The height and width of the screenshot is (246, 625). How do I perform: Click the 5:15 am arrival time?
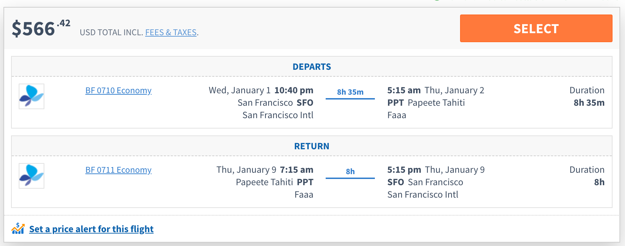pyautogui.click(x=404, y=90)
